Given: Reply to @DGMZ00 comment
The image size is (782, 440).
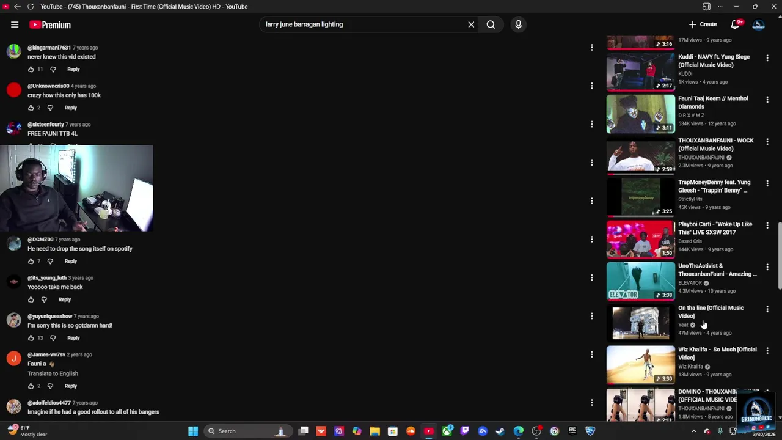Looking at the screenshot, I should (70, 261).
